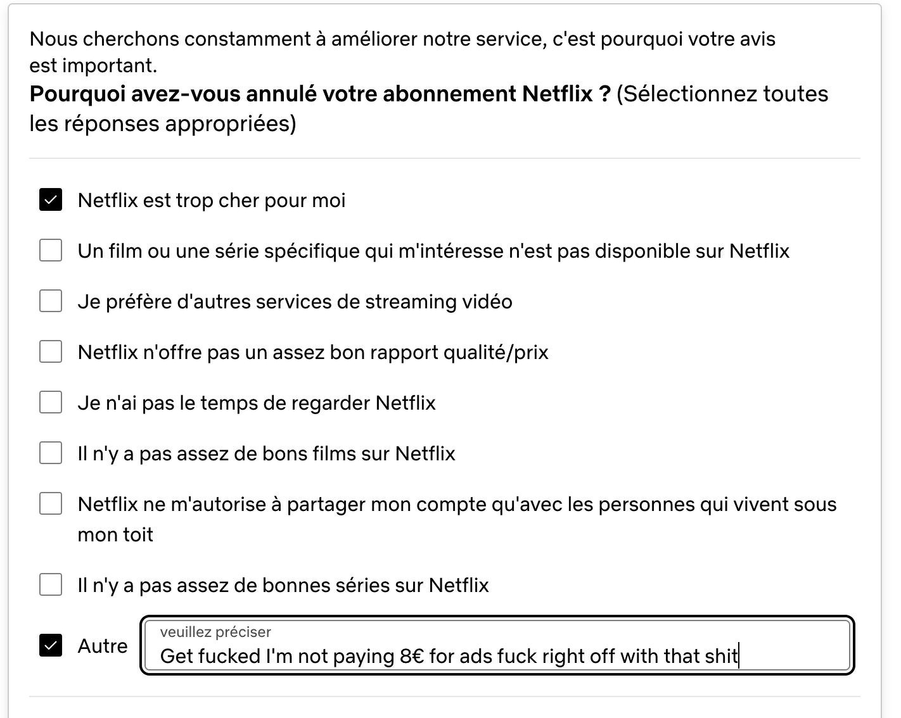The image size is (901, 718).
Task: Tick the account sharing restriction checkbox
Action: tap(51, 504)
